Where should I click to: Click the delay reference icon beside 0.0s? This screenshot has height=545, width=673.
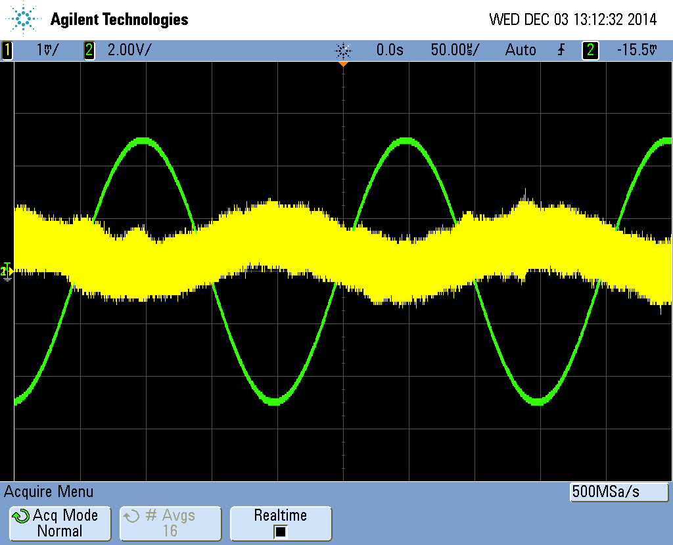click(343, 51)
